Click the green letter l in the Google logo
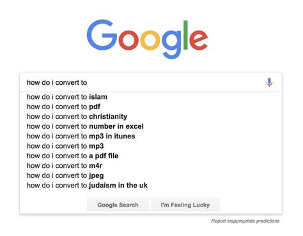303x236 pixels. pos(185,35)
